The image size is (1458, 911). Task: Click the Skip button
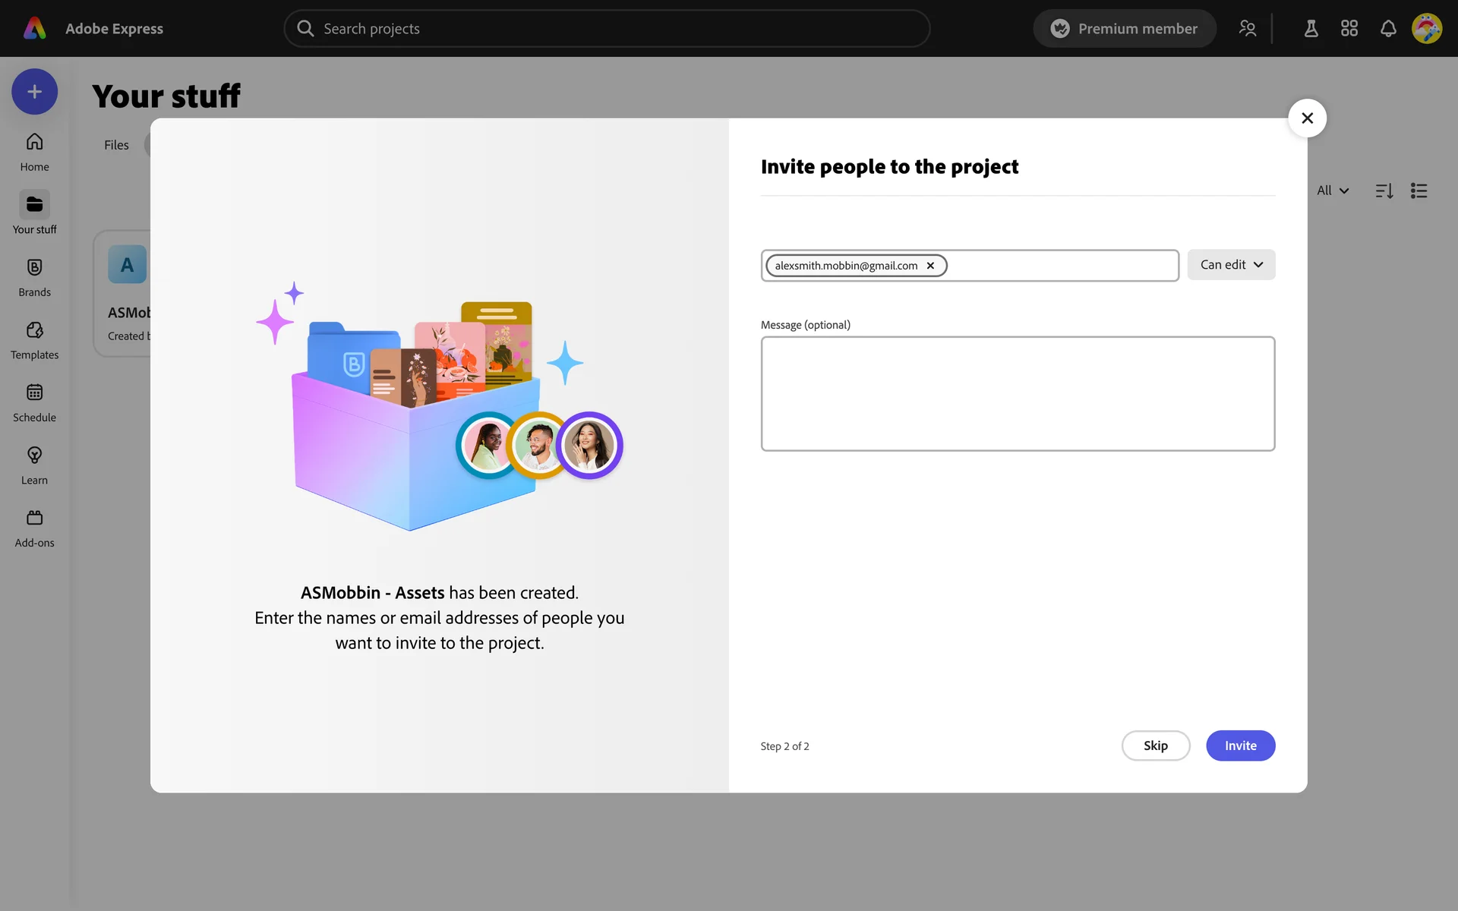point(1155,746)
